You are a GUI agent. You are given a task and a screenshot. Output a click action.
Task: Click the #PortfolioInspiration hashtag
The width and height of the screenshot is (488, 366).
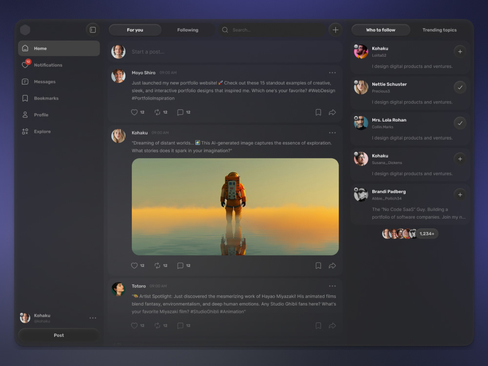pos(153,99)
